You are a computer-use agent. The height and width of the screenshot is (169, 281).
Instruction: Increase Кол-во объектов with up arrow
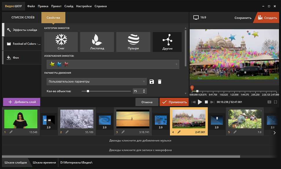pyautogui.click(x=144, y=90)
